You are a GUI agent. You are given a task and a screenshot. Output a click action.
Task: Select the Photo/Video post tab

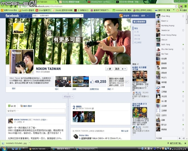tap(26, 106)
